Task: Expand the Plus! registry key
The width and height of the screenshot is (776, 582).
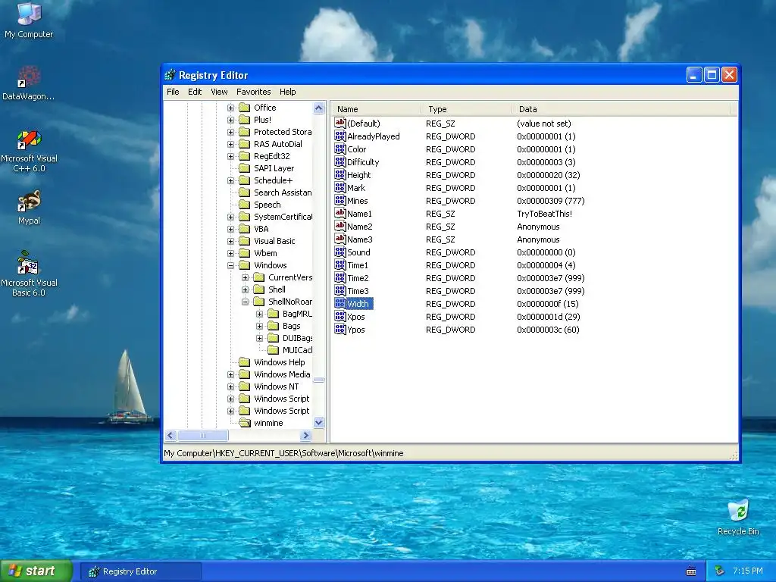Action: coord(230,120)
